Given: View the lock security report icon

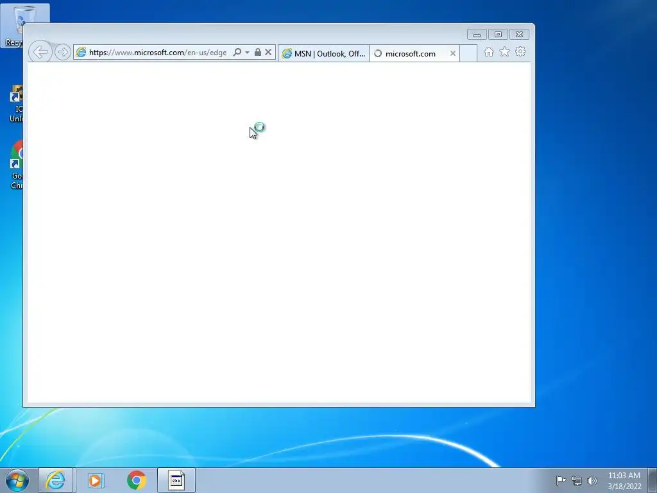Looking at the screenshot, I should (258, 52).
